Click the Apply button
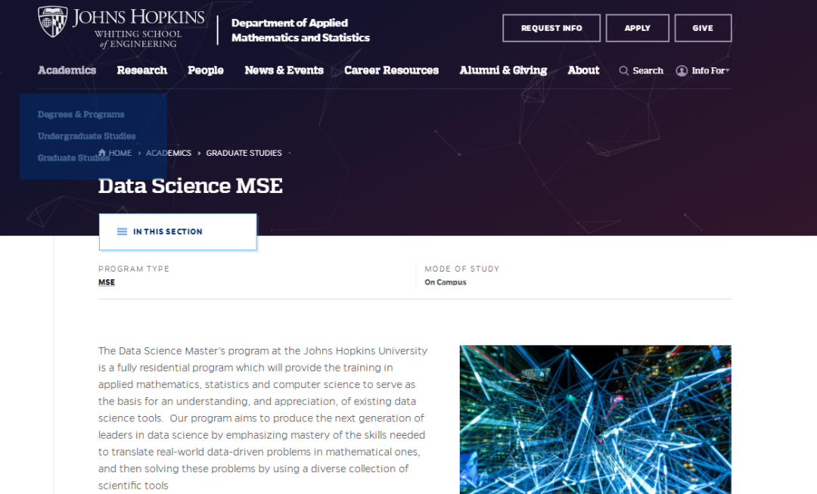This screenshot has height=494, width=817. [637, 28]
